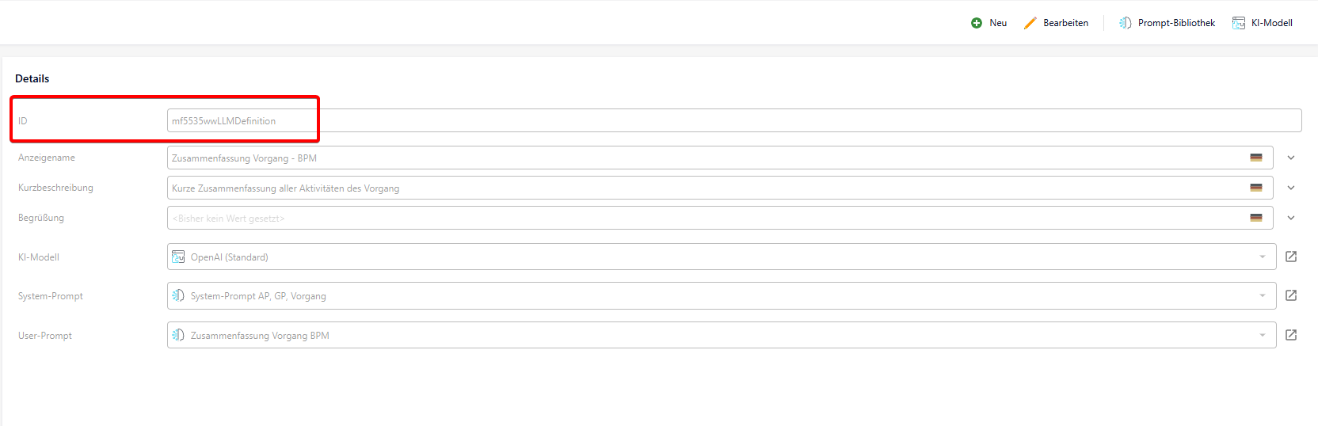Open Prompt-Bibliothek via its toolbar icon

(x=1125, y=23)
